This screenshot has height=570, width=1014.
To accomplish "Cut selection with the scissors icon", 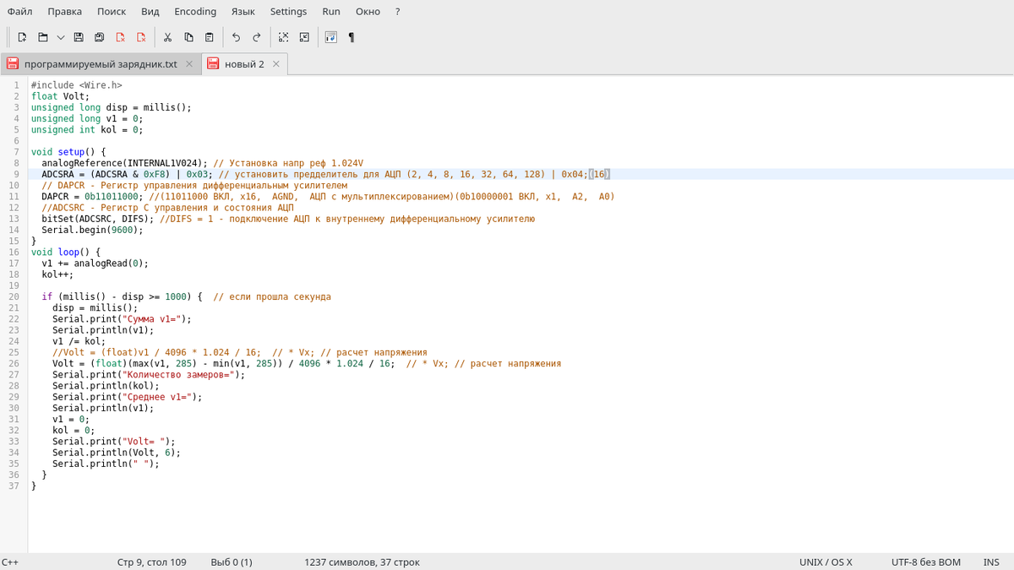I will coord(167,37).
